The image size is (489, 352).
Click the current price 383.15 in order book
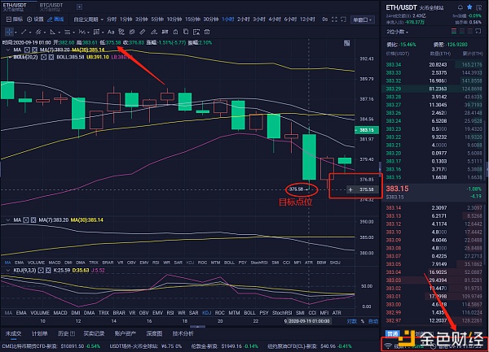point(397,189)
